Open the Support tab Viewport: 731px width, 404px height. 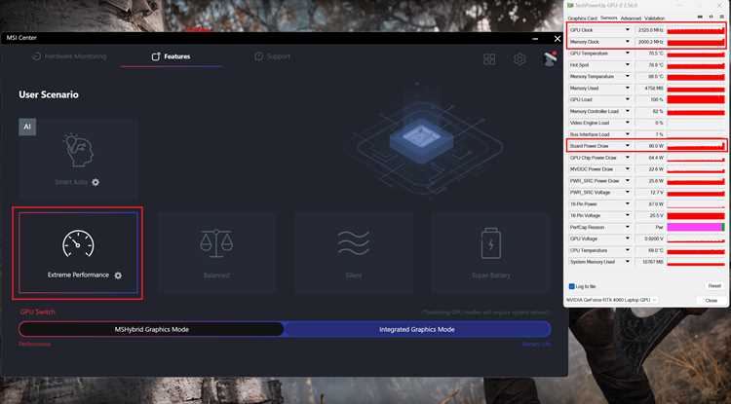click(x=272, y=56)
